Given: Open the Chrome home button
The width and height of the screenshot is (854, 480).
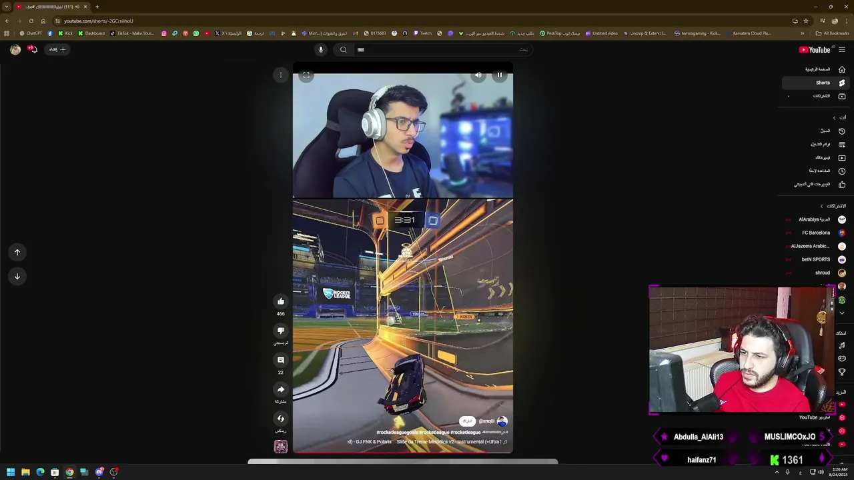Looking at the screenshot, I should [43, 21].
